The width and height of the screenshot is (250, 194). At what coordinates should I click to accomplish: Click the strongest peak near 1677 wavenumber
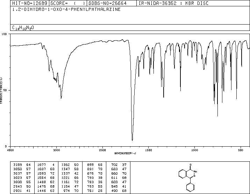point(132,140)
